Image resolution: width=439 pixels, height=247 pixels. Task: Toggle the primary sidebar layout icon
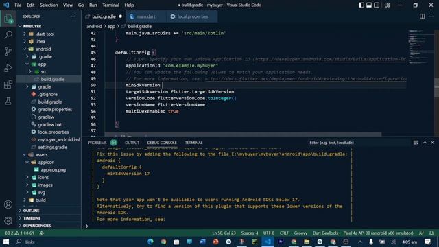pos(361,5)
